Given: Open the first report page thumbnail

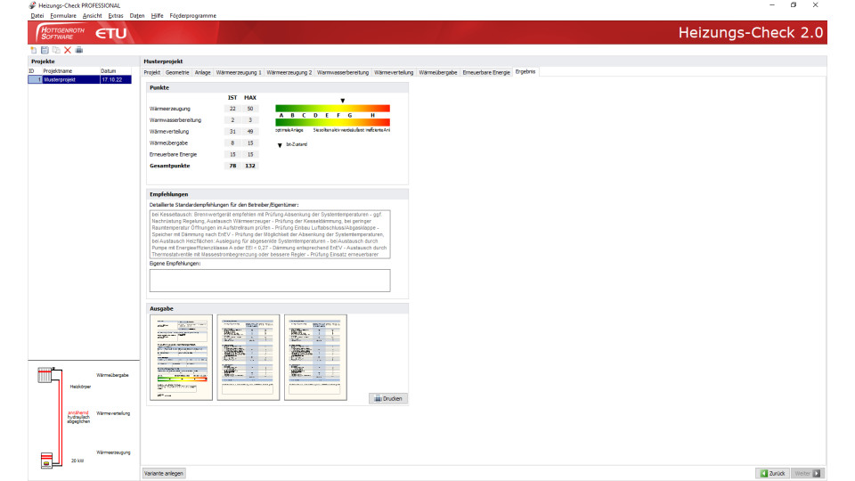Looking at the screenshot, I should (181, 357).
